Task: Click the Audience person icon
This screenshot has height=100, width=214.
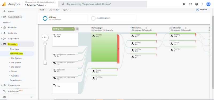Action: tap(5, 33)
